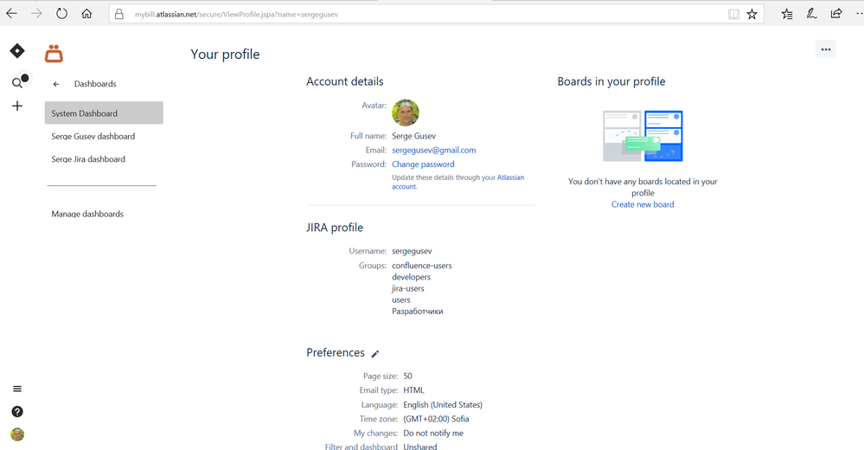The height and width of the screenshot is (450, 864).
Task: Open Manage dashboards
Action: (x=87, y=214)
